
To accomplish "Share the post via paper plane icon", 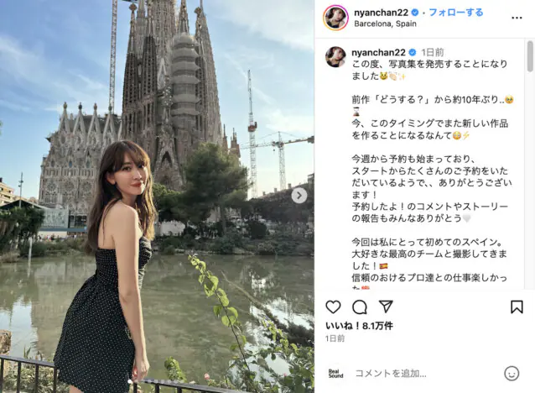I will point(386,307).
